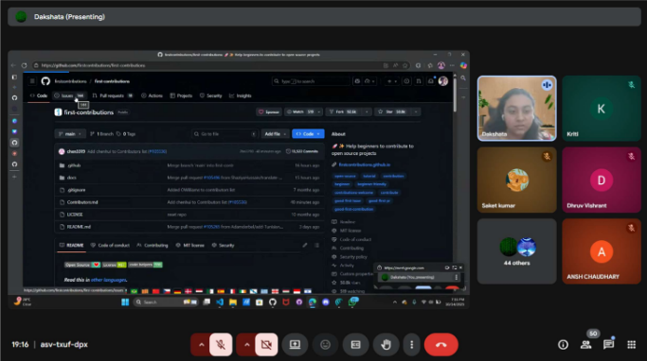Open GitHub issues shortcut icon in header
This screenshot has height=361, width=647.
[406, 81]
